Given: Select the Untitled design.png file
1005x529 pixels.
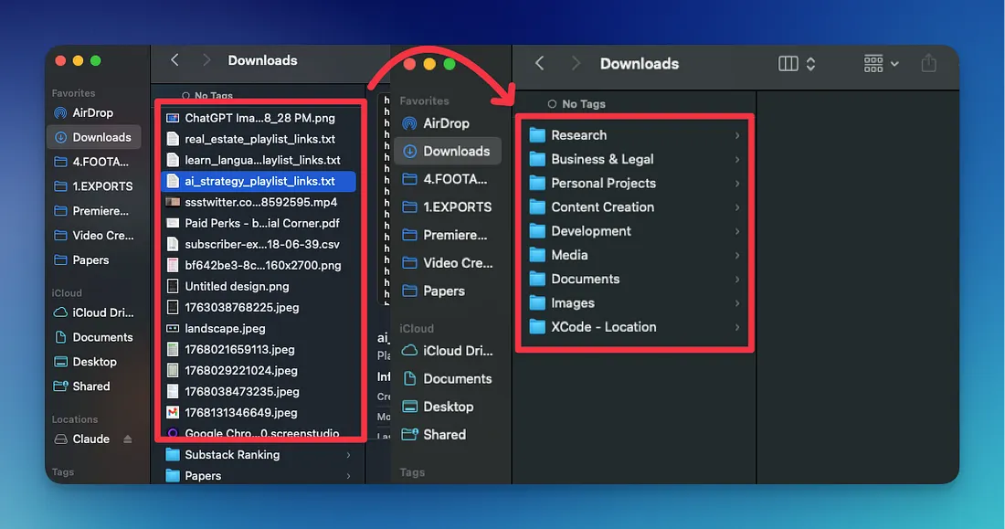Looking at the screenshot, I should coord(236,286).
